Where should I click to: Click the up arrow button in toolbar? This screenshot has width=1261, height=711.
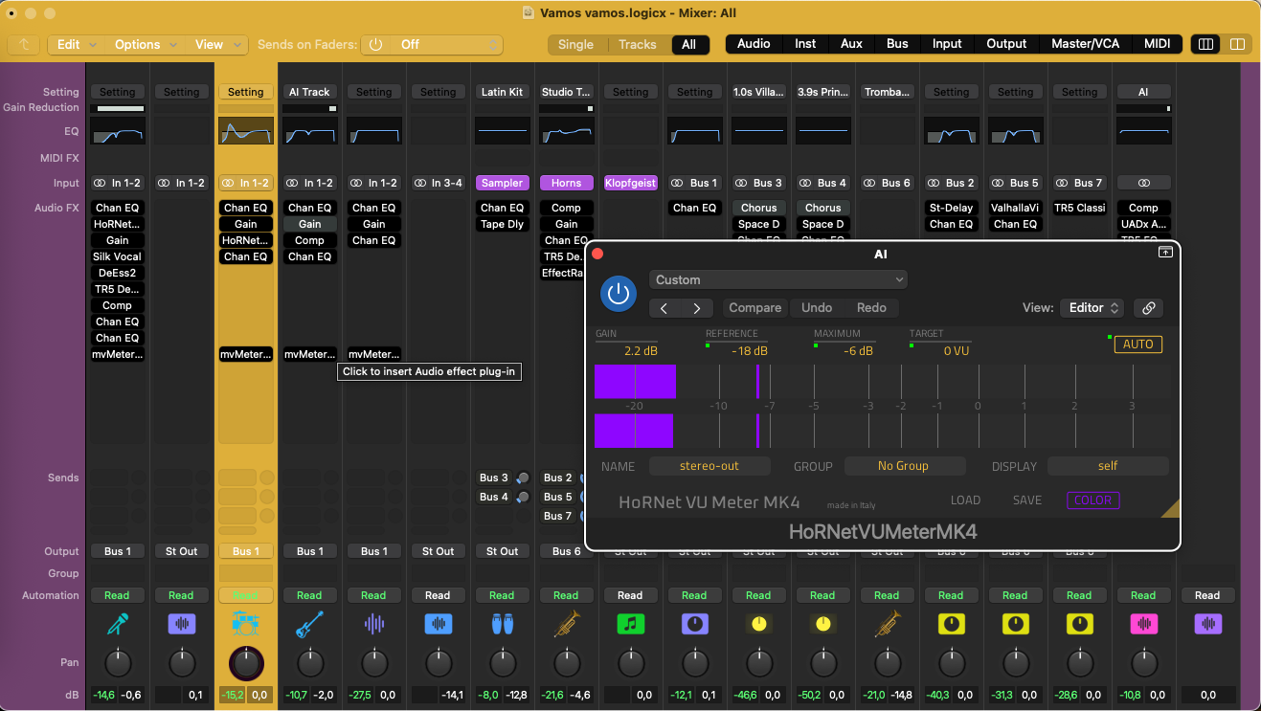point(24,45)
